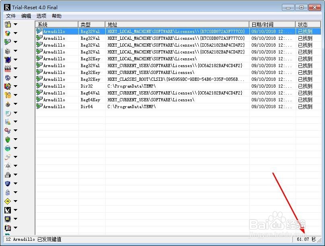Viewport: 325px width, 246px height.
Task: Click the R application icon in title bar
Action: [x=7, y=8]
